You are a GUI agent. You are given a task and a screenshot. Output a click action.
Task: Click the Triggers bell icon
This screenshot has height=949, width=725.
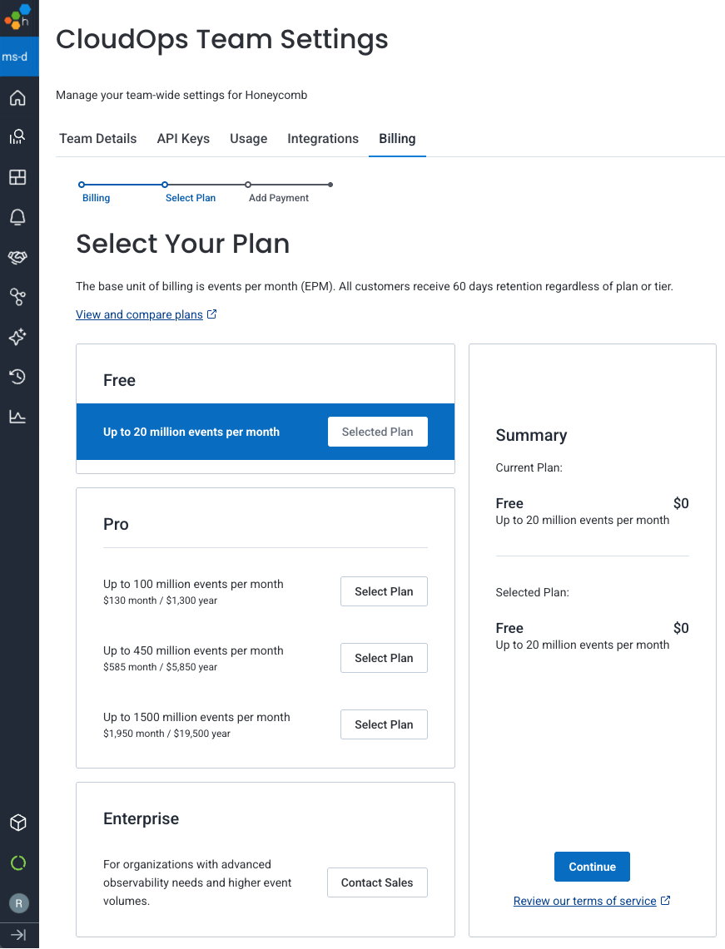pyautogui.click(x=18, y=217)
